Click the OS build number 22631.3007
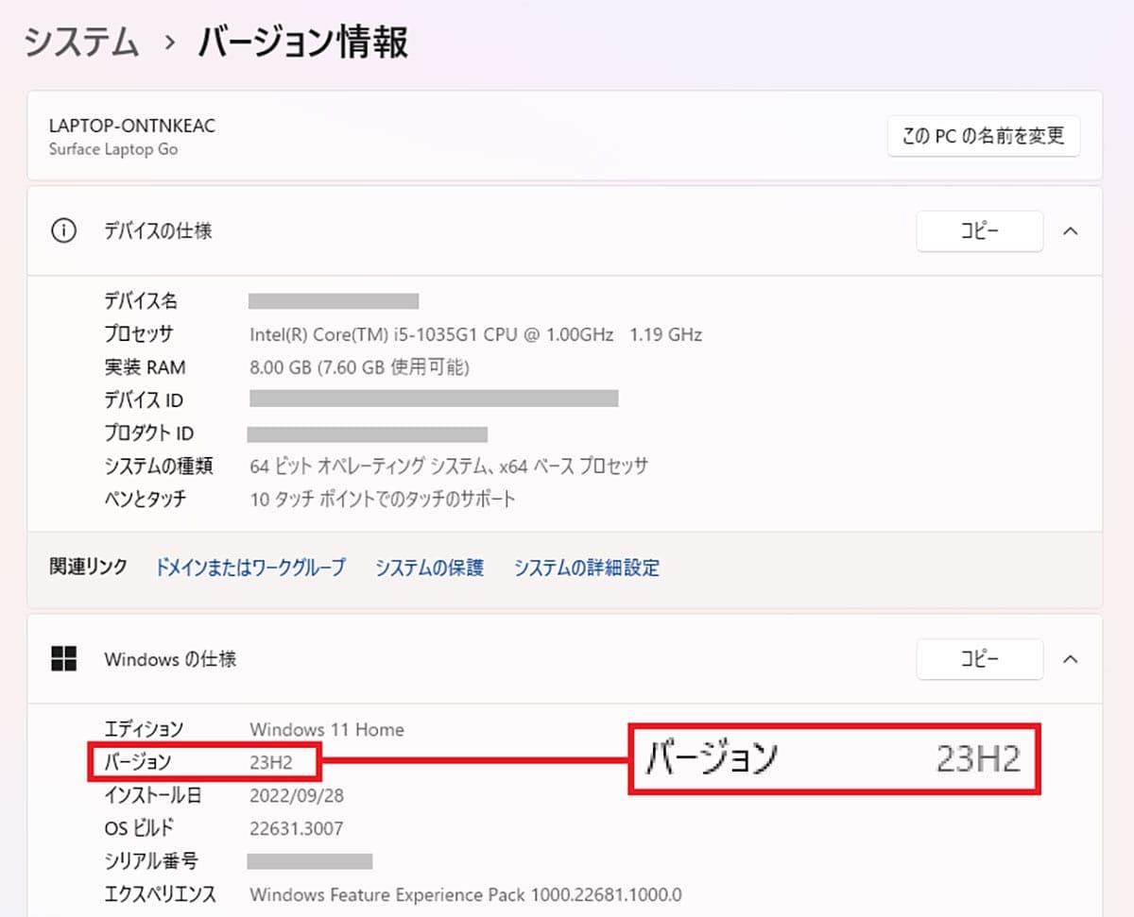1134x917 pixels. (296, 829)
